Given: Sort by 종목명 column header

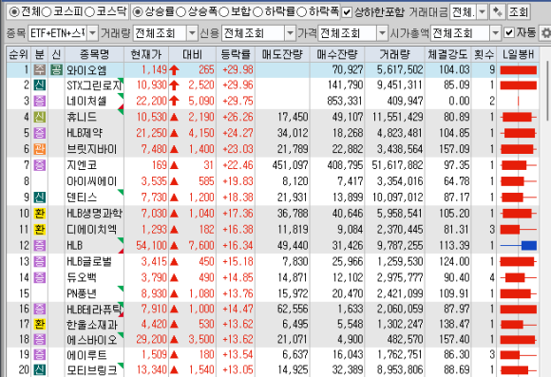Looking at the screenshot, I should pyautogui.click(x=94, y=54).
